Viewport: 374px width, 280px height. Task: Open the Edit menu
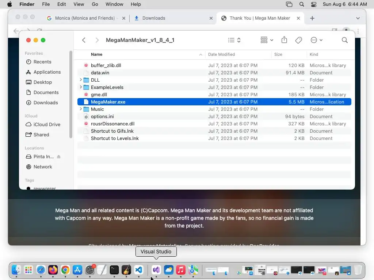point(61,4)
